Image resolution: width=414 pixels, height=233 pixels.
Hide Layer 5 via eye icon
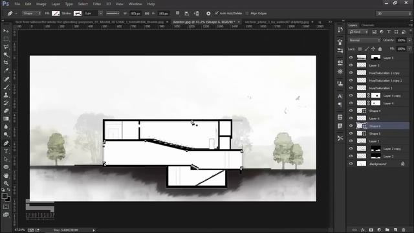[351, 58]
